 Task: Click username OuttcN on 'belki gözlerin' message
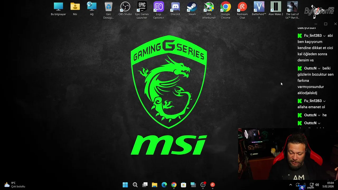(x=310, y=68)
